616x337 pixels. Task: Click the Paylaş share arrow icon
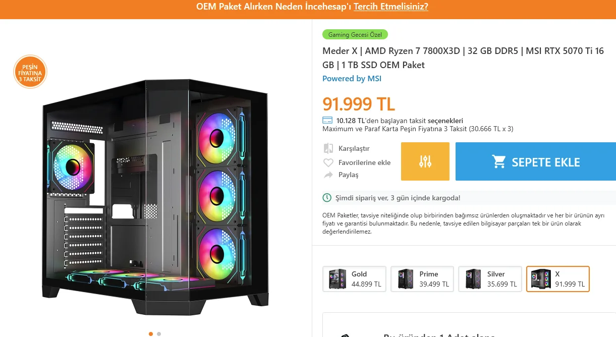click(x=328, y=175)
